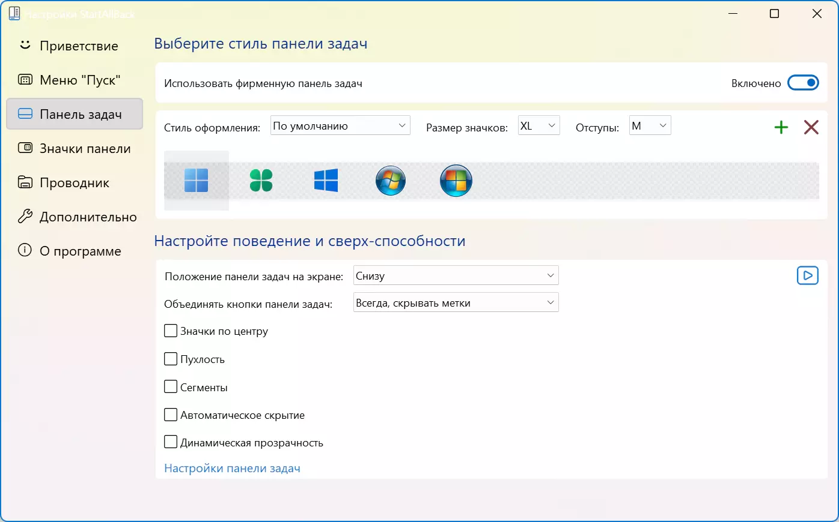Click the green plus add icon
The height and width of the screenshot is (522, 839).
[781, 127]
